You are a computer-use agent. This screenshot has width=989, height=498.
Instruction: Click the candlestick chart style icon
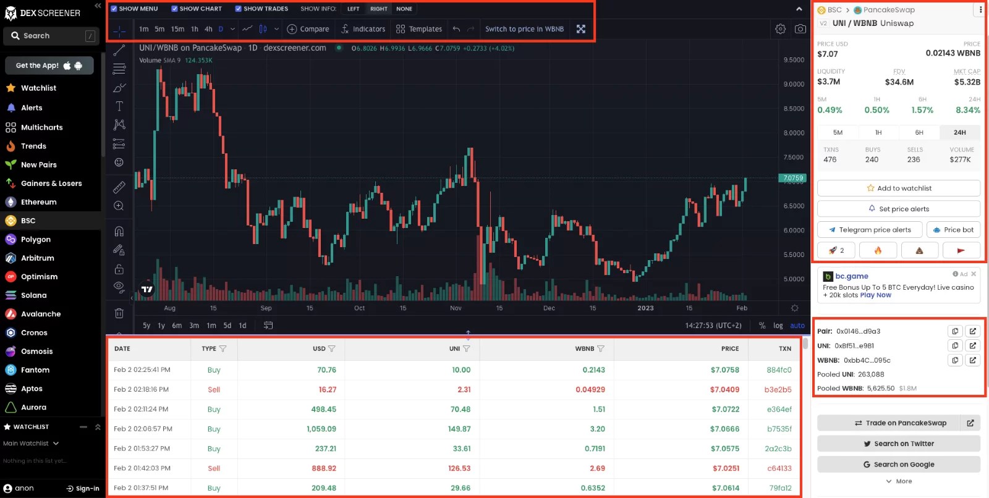(x=263, y=29)
